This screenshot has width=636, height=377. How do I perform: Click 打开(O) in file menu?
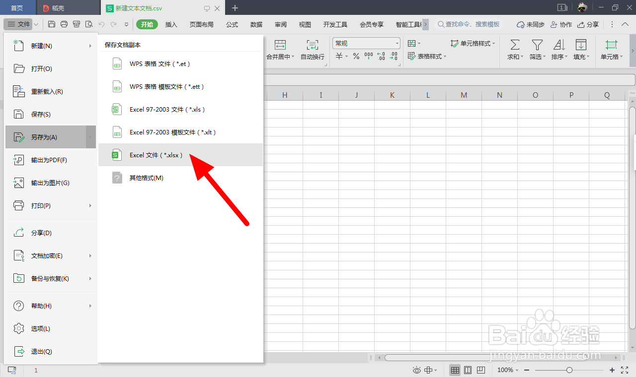[50, 69]
